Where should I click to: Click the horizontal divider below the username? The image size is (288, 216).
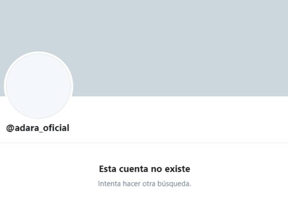[144, 143]
